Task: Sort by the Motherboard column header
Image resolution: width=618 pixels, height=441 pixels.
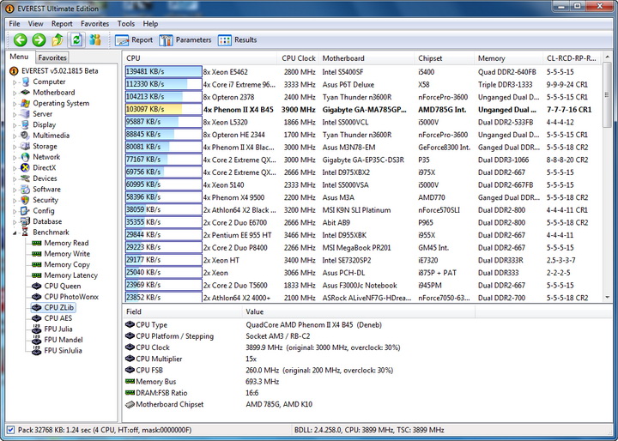Action: pyautogui.click(x=367, y=58)
